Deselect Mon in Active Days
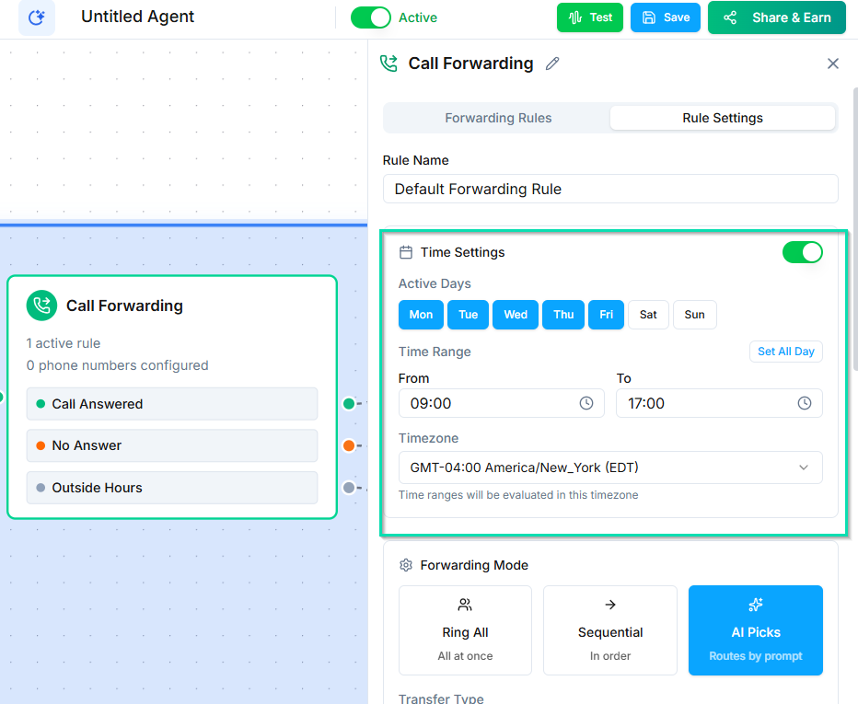The width and height of the screenshot is (858, 704). [421, 315]
